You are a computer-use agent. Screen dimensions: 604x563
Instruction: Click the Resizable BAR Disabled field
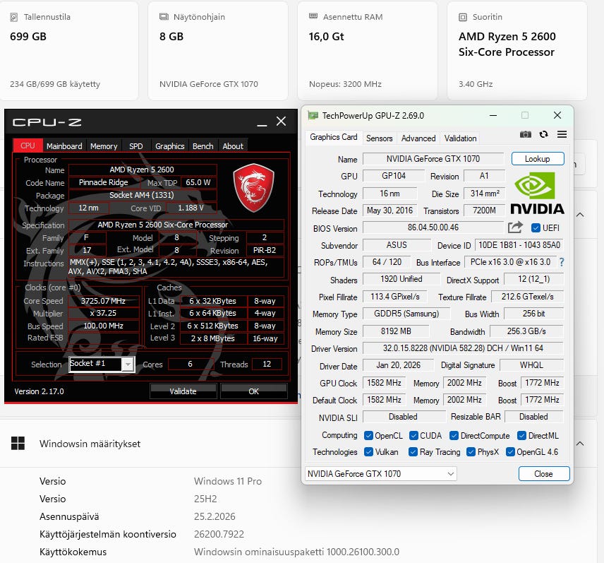point(533,417)
